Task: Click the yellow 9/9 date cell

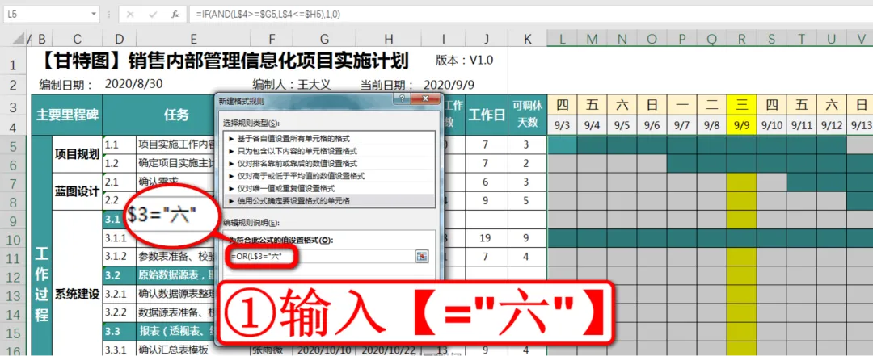Action: pyautogui.click(x=741, y=126)
